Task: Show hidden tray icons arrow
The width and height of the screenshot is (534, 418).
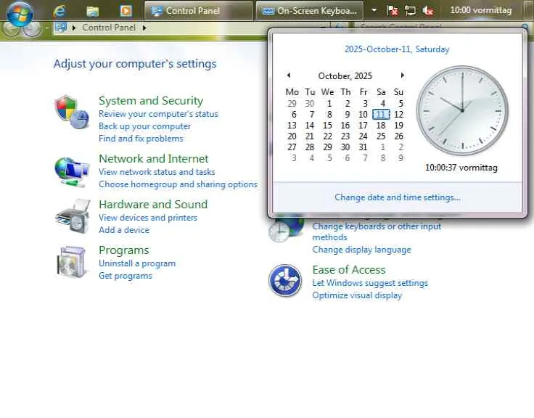Action: (x=374, y=10)
